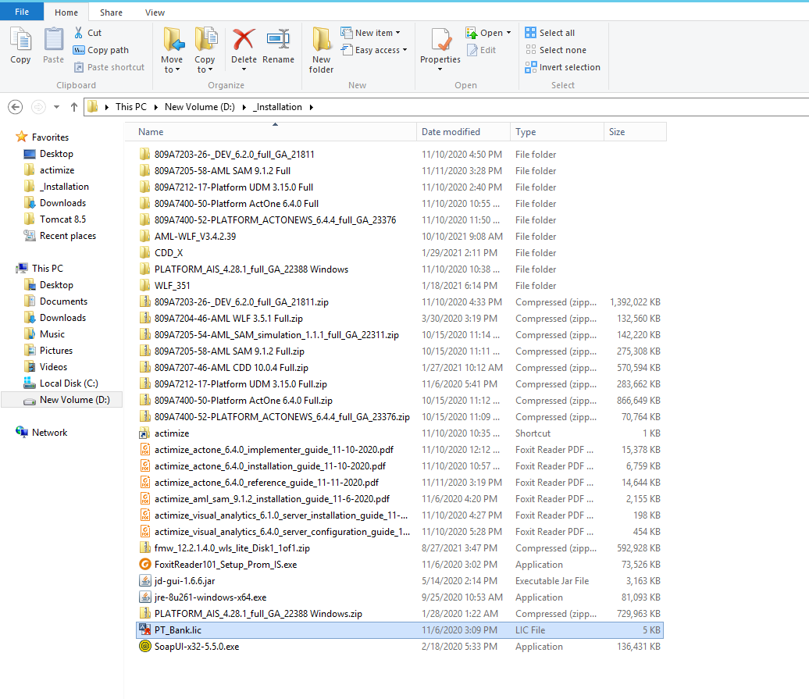Select the PT_Bank.lic file icon
The height and width of the screenshot is (699, 809).
[x=145, y=629]
